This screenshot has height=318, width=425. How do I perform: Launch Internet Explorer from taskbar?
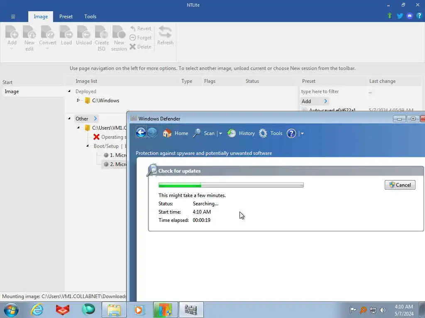click(x=37, y=310)
